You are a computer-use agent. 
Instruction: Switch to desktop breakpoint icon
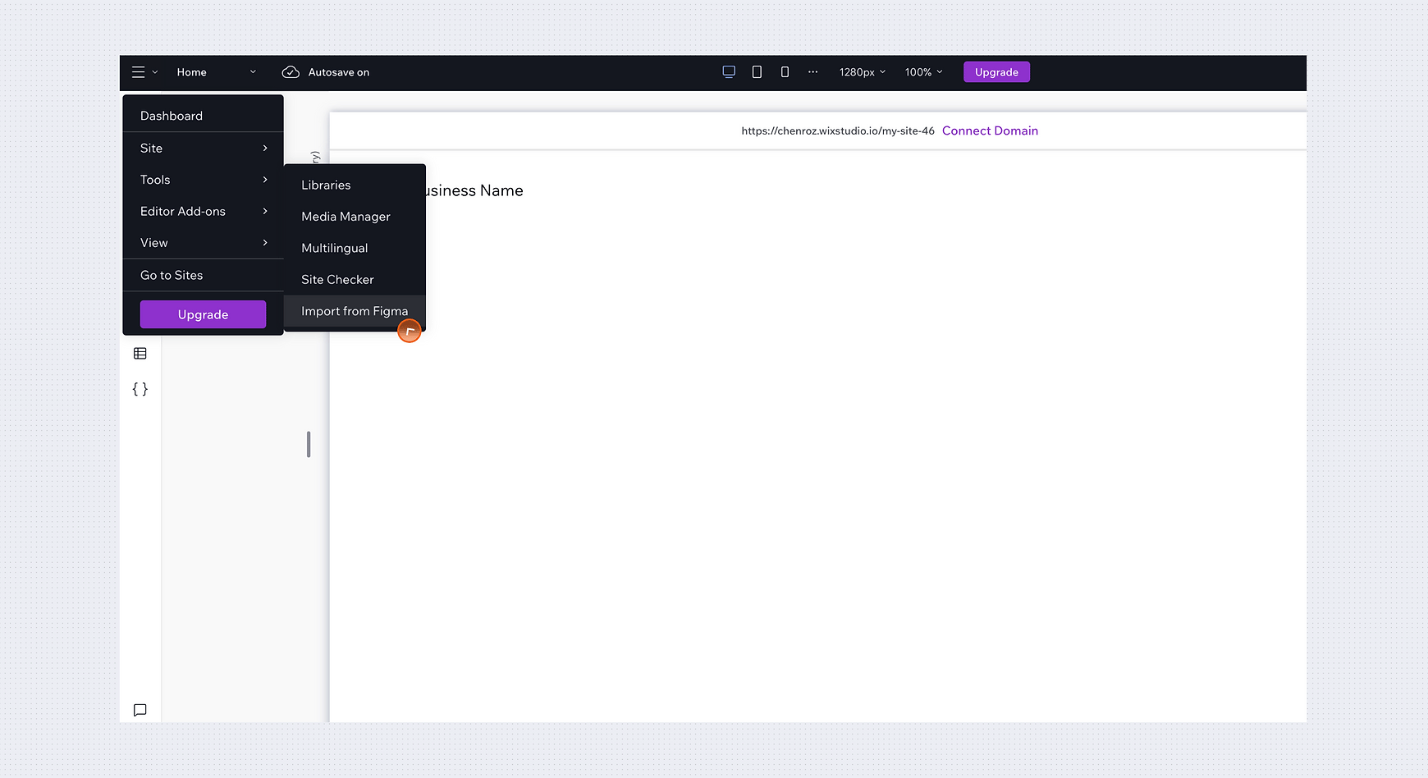[729, 72]
